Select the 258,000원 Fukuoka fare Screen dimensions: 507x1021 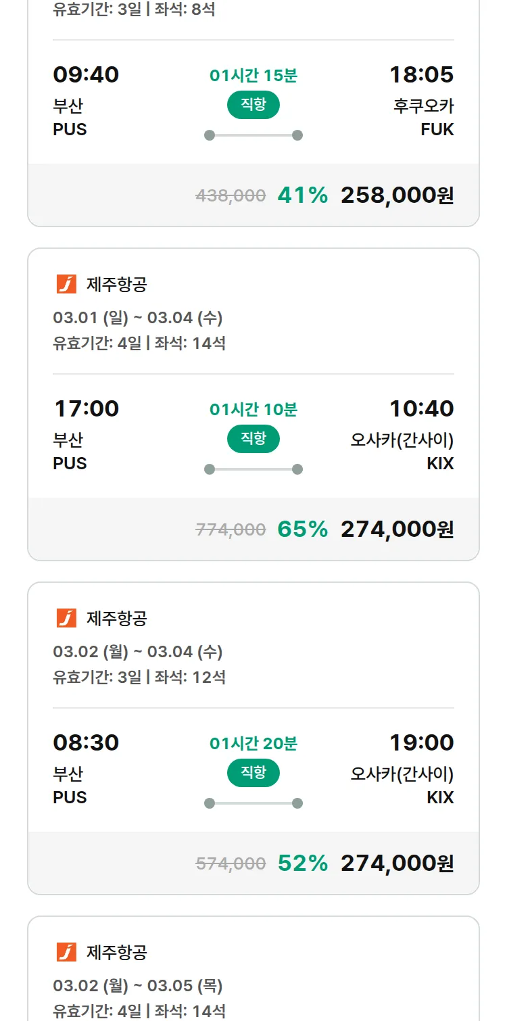[397, 195]
